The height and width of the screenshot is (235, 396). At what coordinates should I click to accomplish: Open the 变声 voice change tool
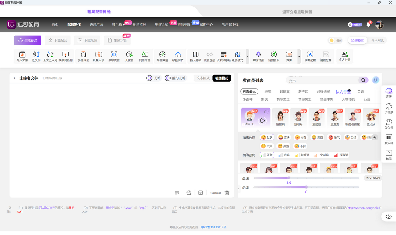tap(289, 56)
